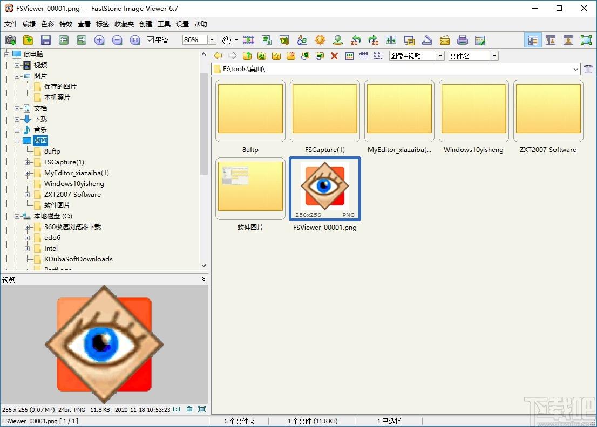597x427 pixels.
Task: Go to next image with the green right arrow
Action: (x=82, y=40)
